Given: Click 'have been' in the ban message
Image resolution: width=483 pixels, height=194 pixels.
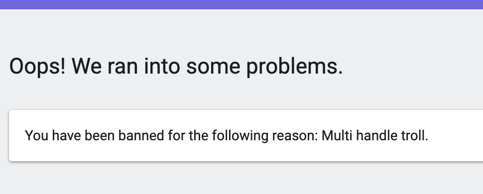Looking at the screenshot, I should (x=83, y=135).
